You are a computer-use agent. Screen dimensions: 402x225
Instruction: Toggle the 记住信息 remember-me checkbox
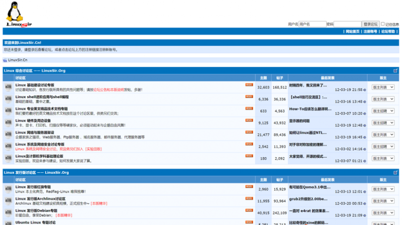tap(383, 24)
